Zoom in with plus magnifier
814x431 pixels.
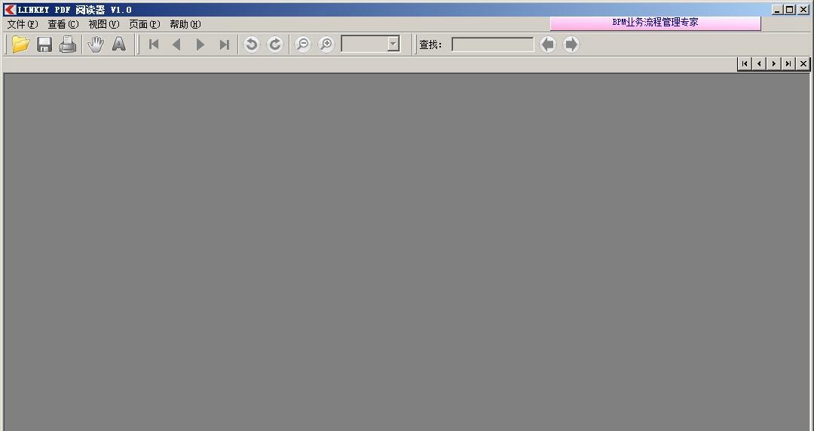(326, 44)
